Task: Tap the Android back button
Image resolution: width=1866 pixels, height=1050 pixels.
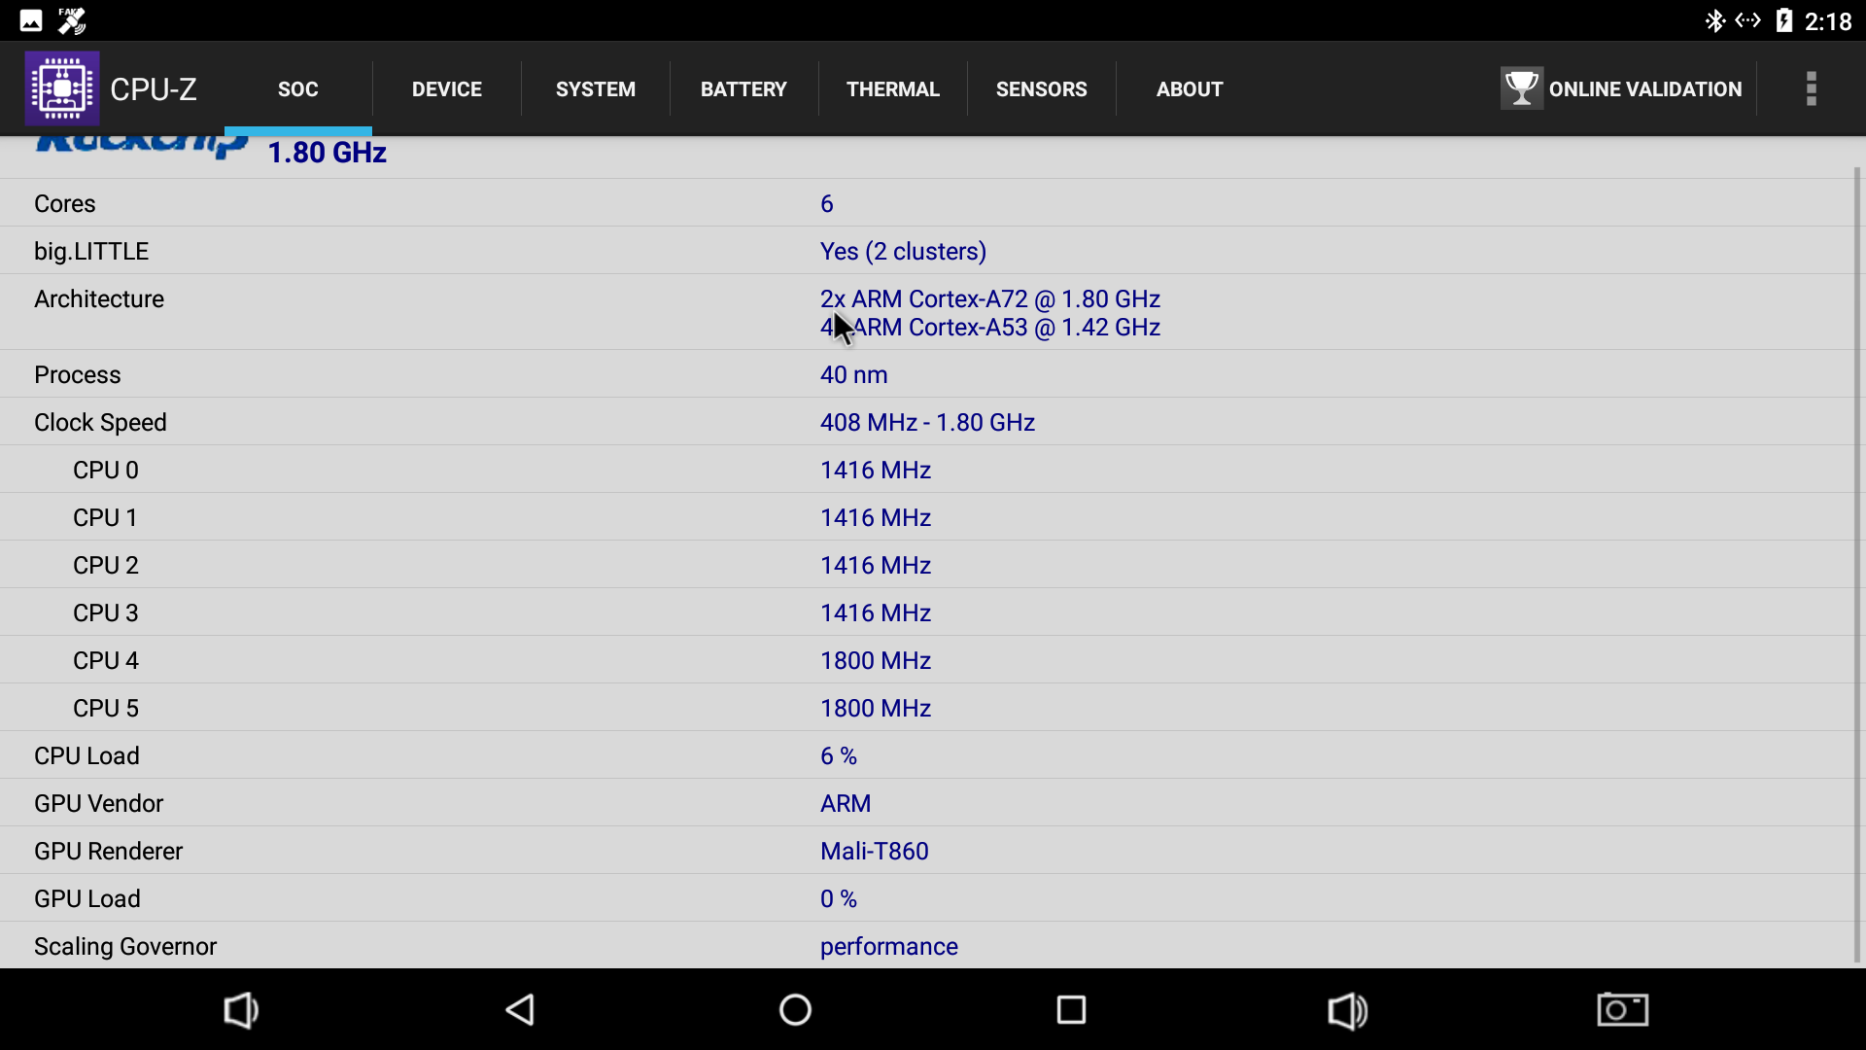Action: (520, 1009)
